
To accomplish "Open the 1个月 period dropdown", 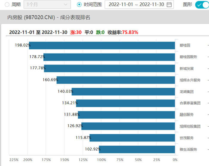I will click(x=47, y=4).
